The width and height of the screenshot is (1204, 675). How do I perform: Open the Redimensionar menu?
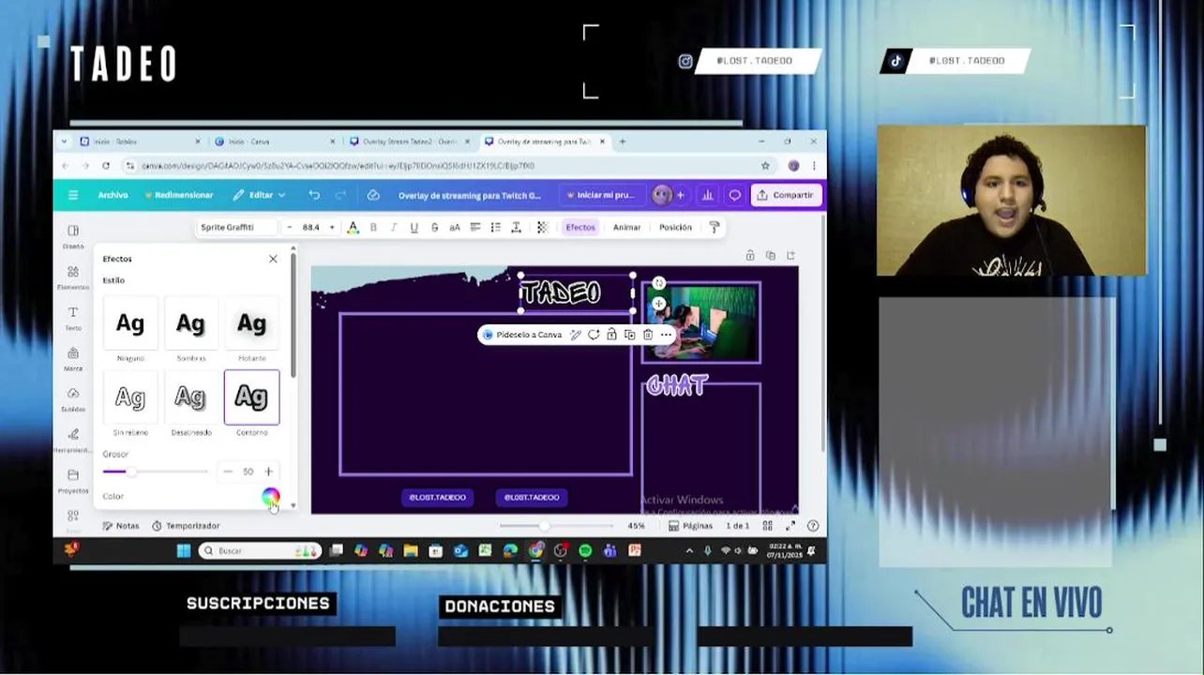[179, 195]
